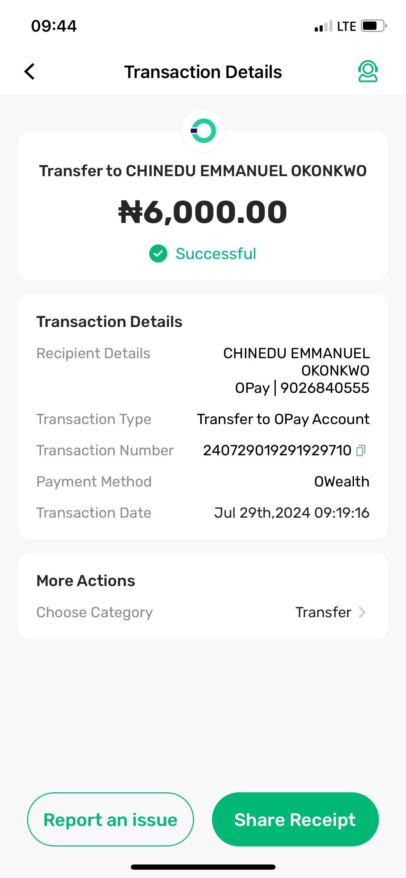Tap the ₦6,000.00 amount
This screenshot has height=878, width=406.
203,212
